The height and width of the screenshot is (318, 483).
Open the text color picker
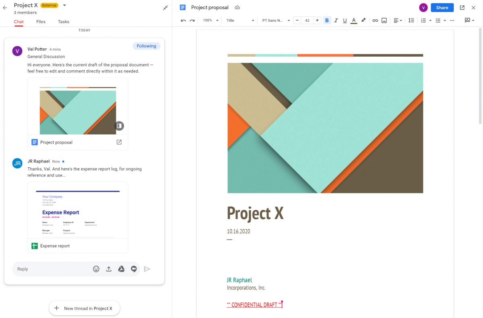click(x=354, y=21)
